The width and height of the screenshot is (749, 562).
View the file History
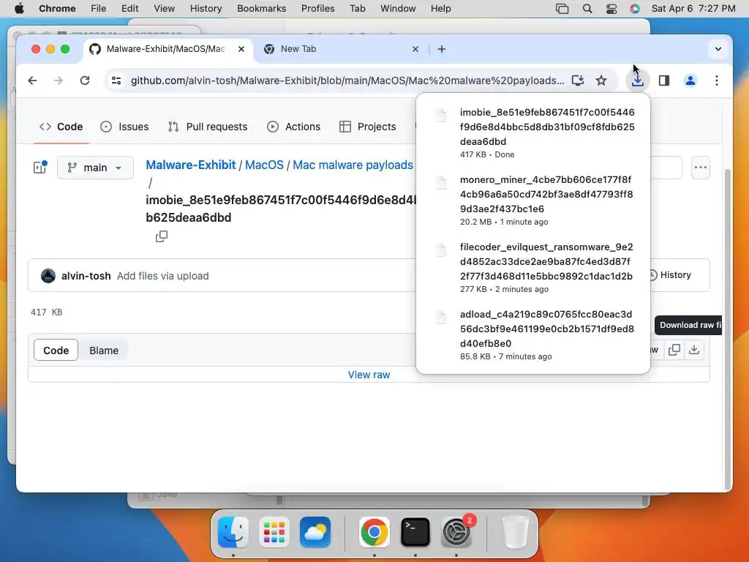pos(670,275)
